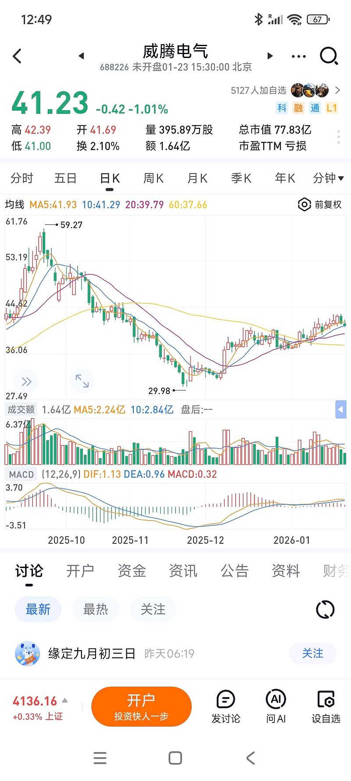Switch to previous stock with left triangle

tap(81, 56)
